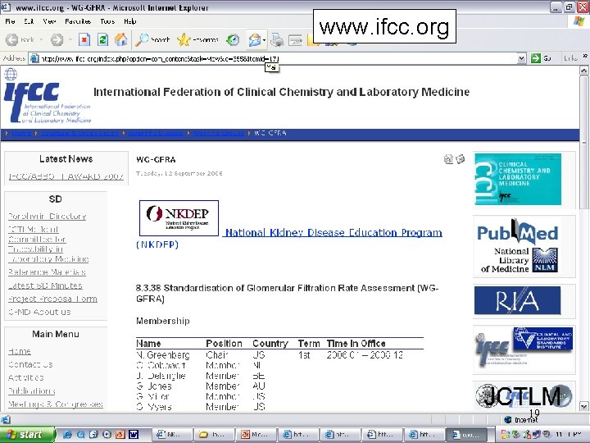Open the Tools menu
The height and width of the screenshot is (443, 590).
point(107,21)
